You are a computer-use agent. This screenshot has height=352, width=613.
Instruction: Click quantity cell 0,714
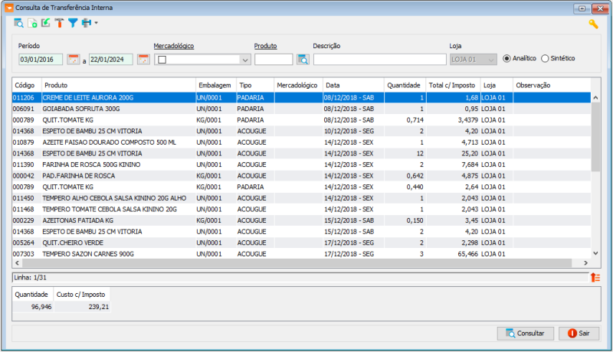click(x=415, y=120)
